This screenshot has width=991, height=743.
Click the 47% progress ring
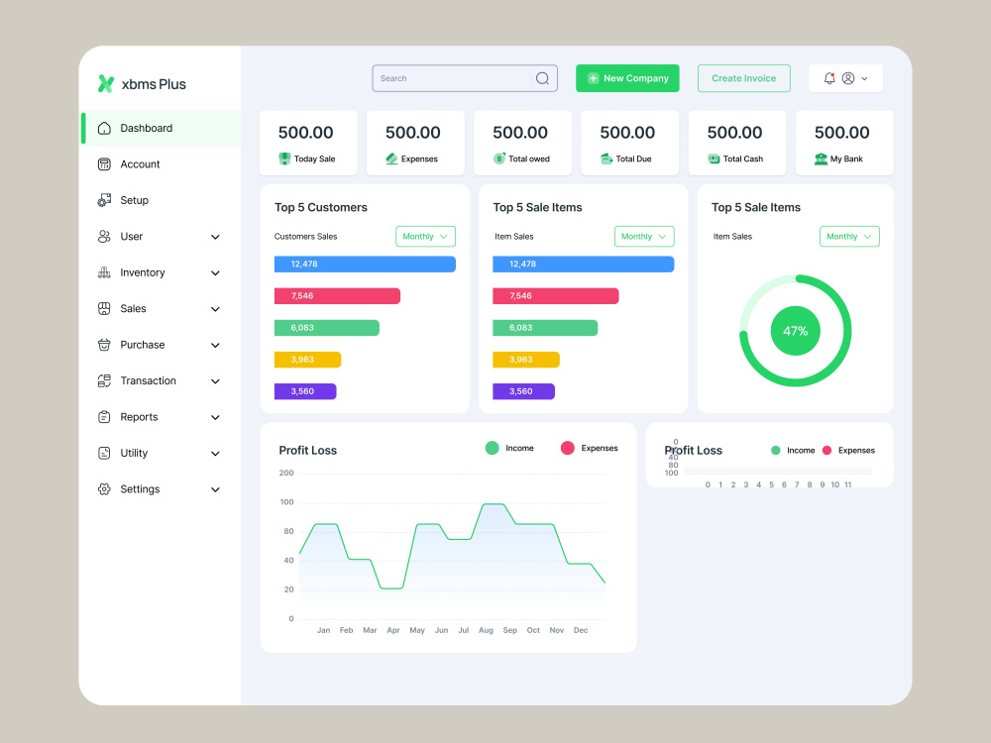coord(794,331)
